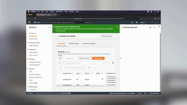187x105 pixels.
Task: Open the Routing policy filter dropdown
Action: [x=74, y=67]
